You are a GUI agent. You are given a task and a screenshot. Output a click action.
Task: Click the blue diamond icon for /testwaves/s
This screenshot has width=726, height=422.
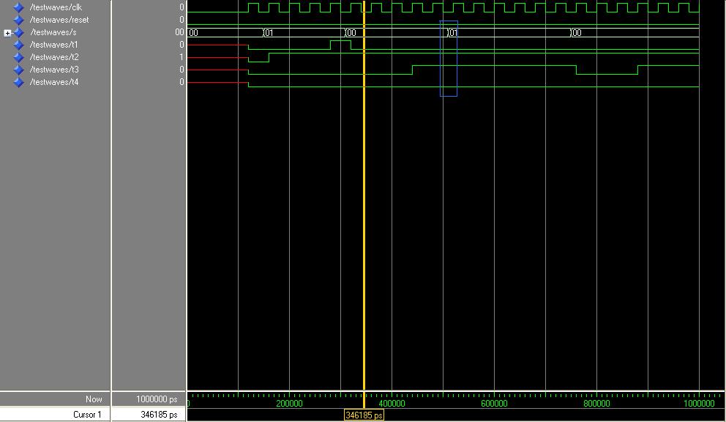[x=19, y=32]
